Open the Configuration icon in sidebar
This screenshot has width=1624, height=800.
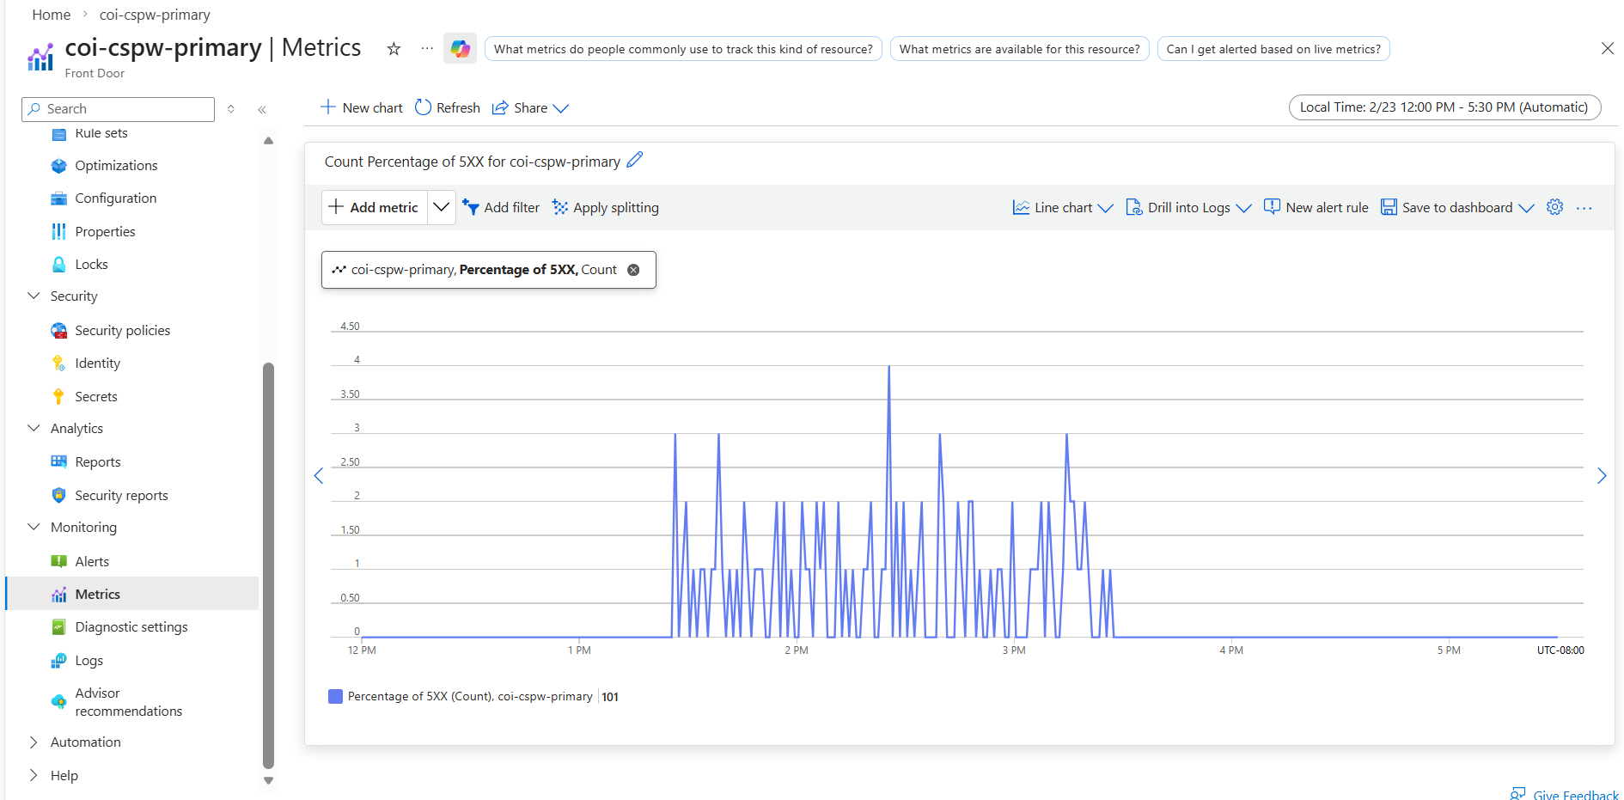pos(58,198)
